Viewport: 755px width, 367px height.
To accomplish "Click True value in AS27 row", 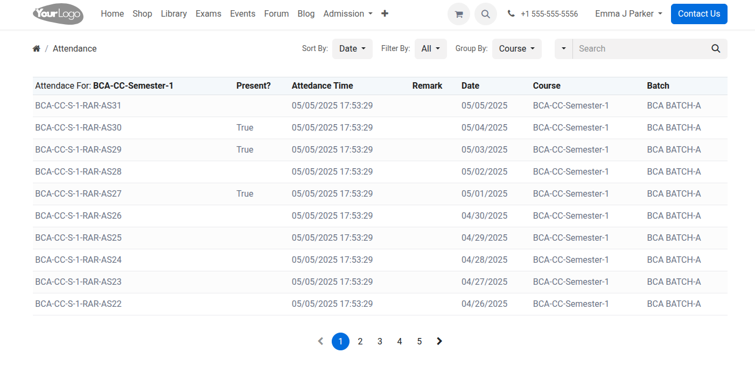I will pos(245,194).
